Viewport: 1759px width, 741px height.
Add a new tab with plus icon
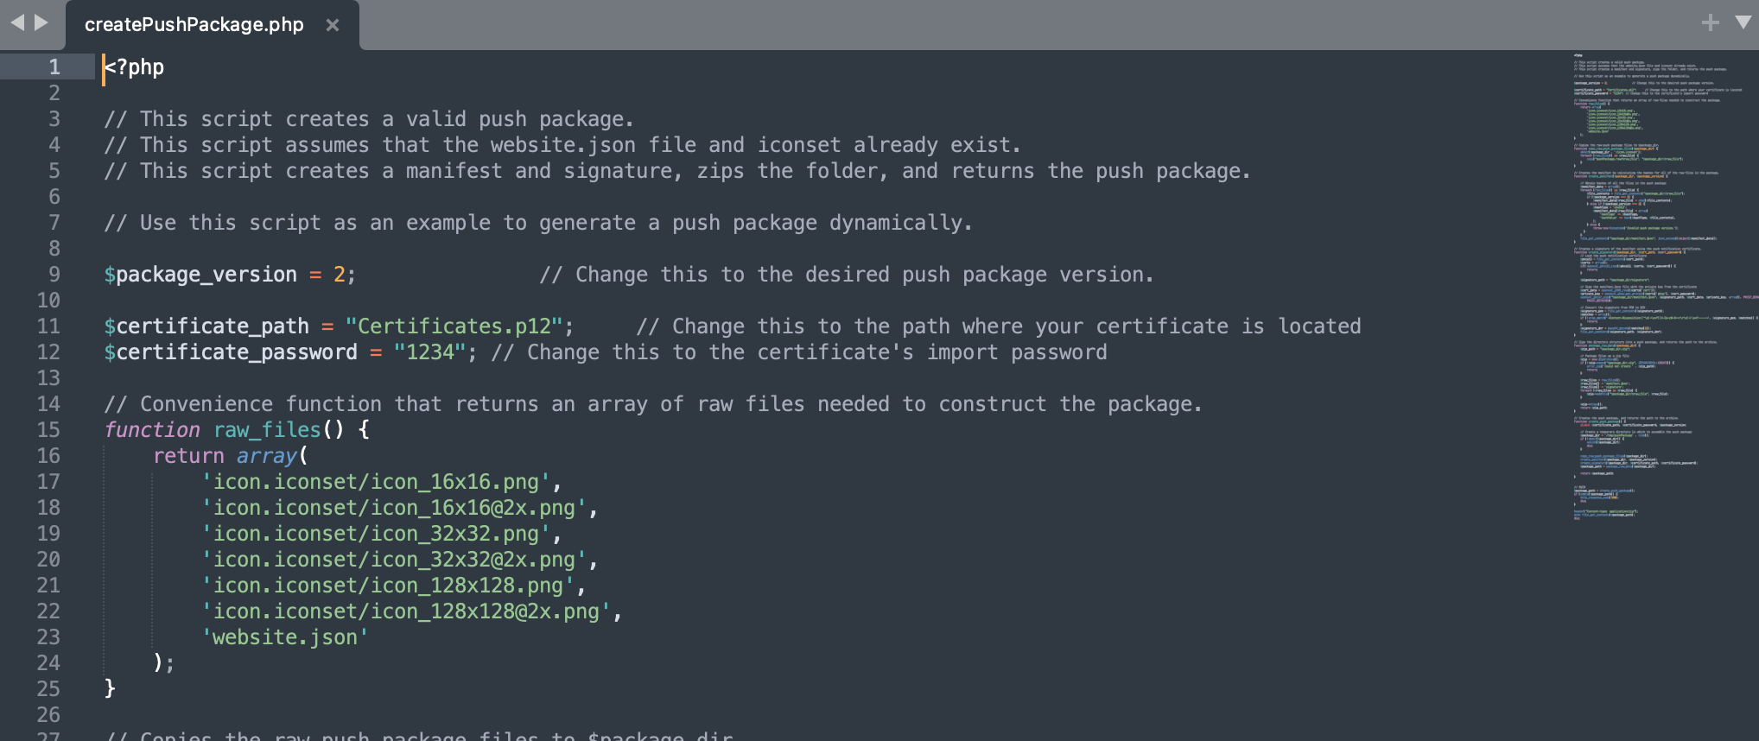1711,22
